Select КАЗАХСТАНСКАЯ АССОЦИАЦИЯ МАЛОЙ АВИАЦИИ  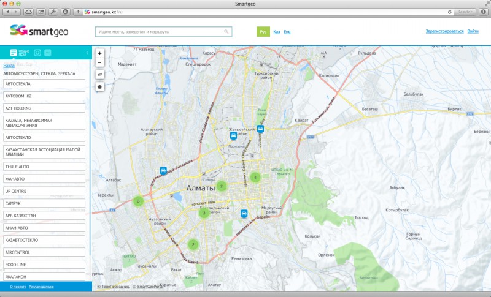(44, 152)
